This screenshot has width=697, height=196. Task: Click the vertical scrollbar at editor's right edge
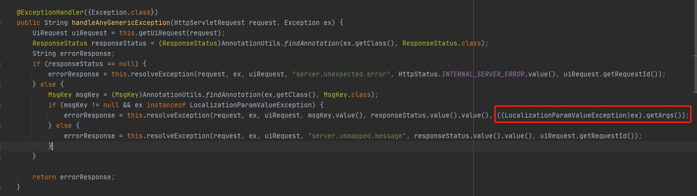[695, 47]
